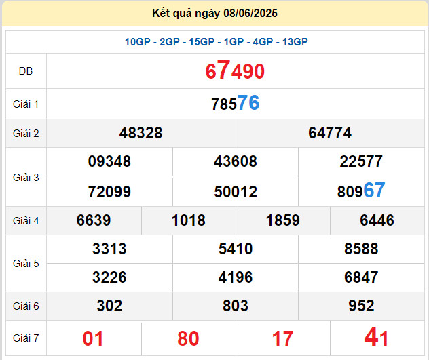Viewport: 429px width, 360px height.
Task: Select the Giải 1 label
Action: click(26, 104)
